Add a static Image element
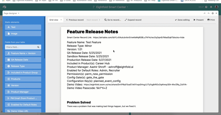 click(23, 34)
